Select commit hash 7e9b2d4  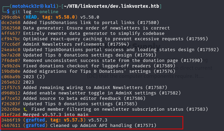tap(11, 66)
